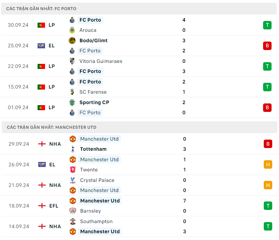279x240 pixels.
Task: Click the SC Farense crest icon
Action: pyautogui.click(x=72, y=92)
